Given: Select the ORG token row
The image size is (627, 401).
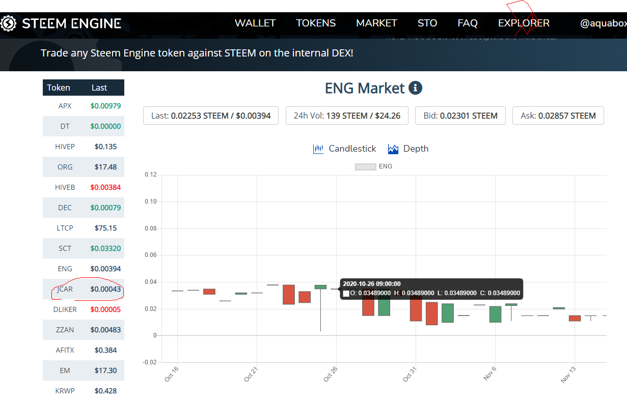Looking at the screenshot, I should [84, 167].
